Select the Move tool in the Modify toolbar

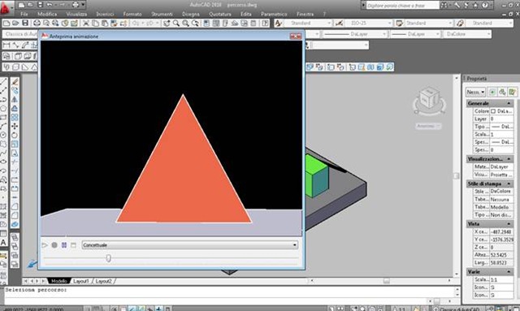click(x=15, y=127)
